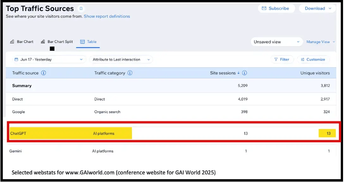Switch to the Table tab
Viewport: 344px width, 182px height.
click(x=88, y=41)
